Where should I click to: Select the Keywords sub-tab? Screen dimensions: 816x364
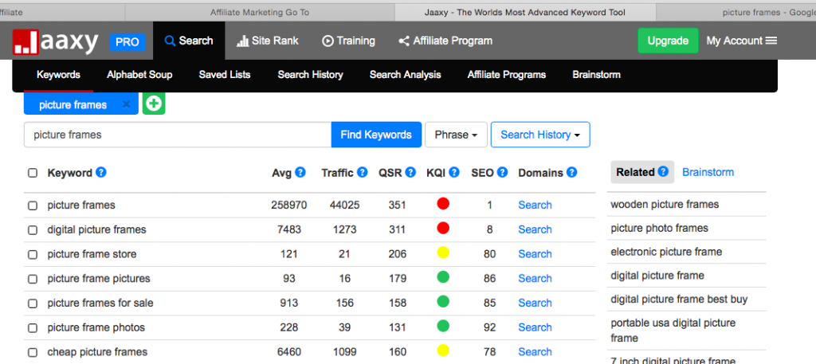(58, 75)
